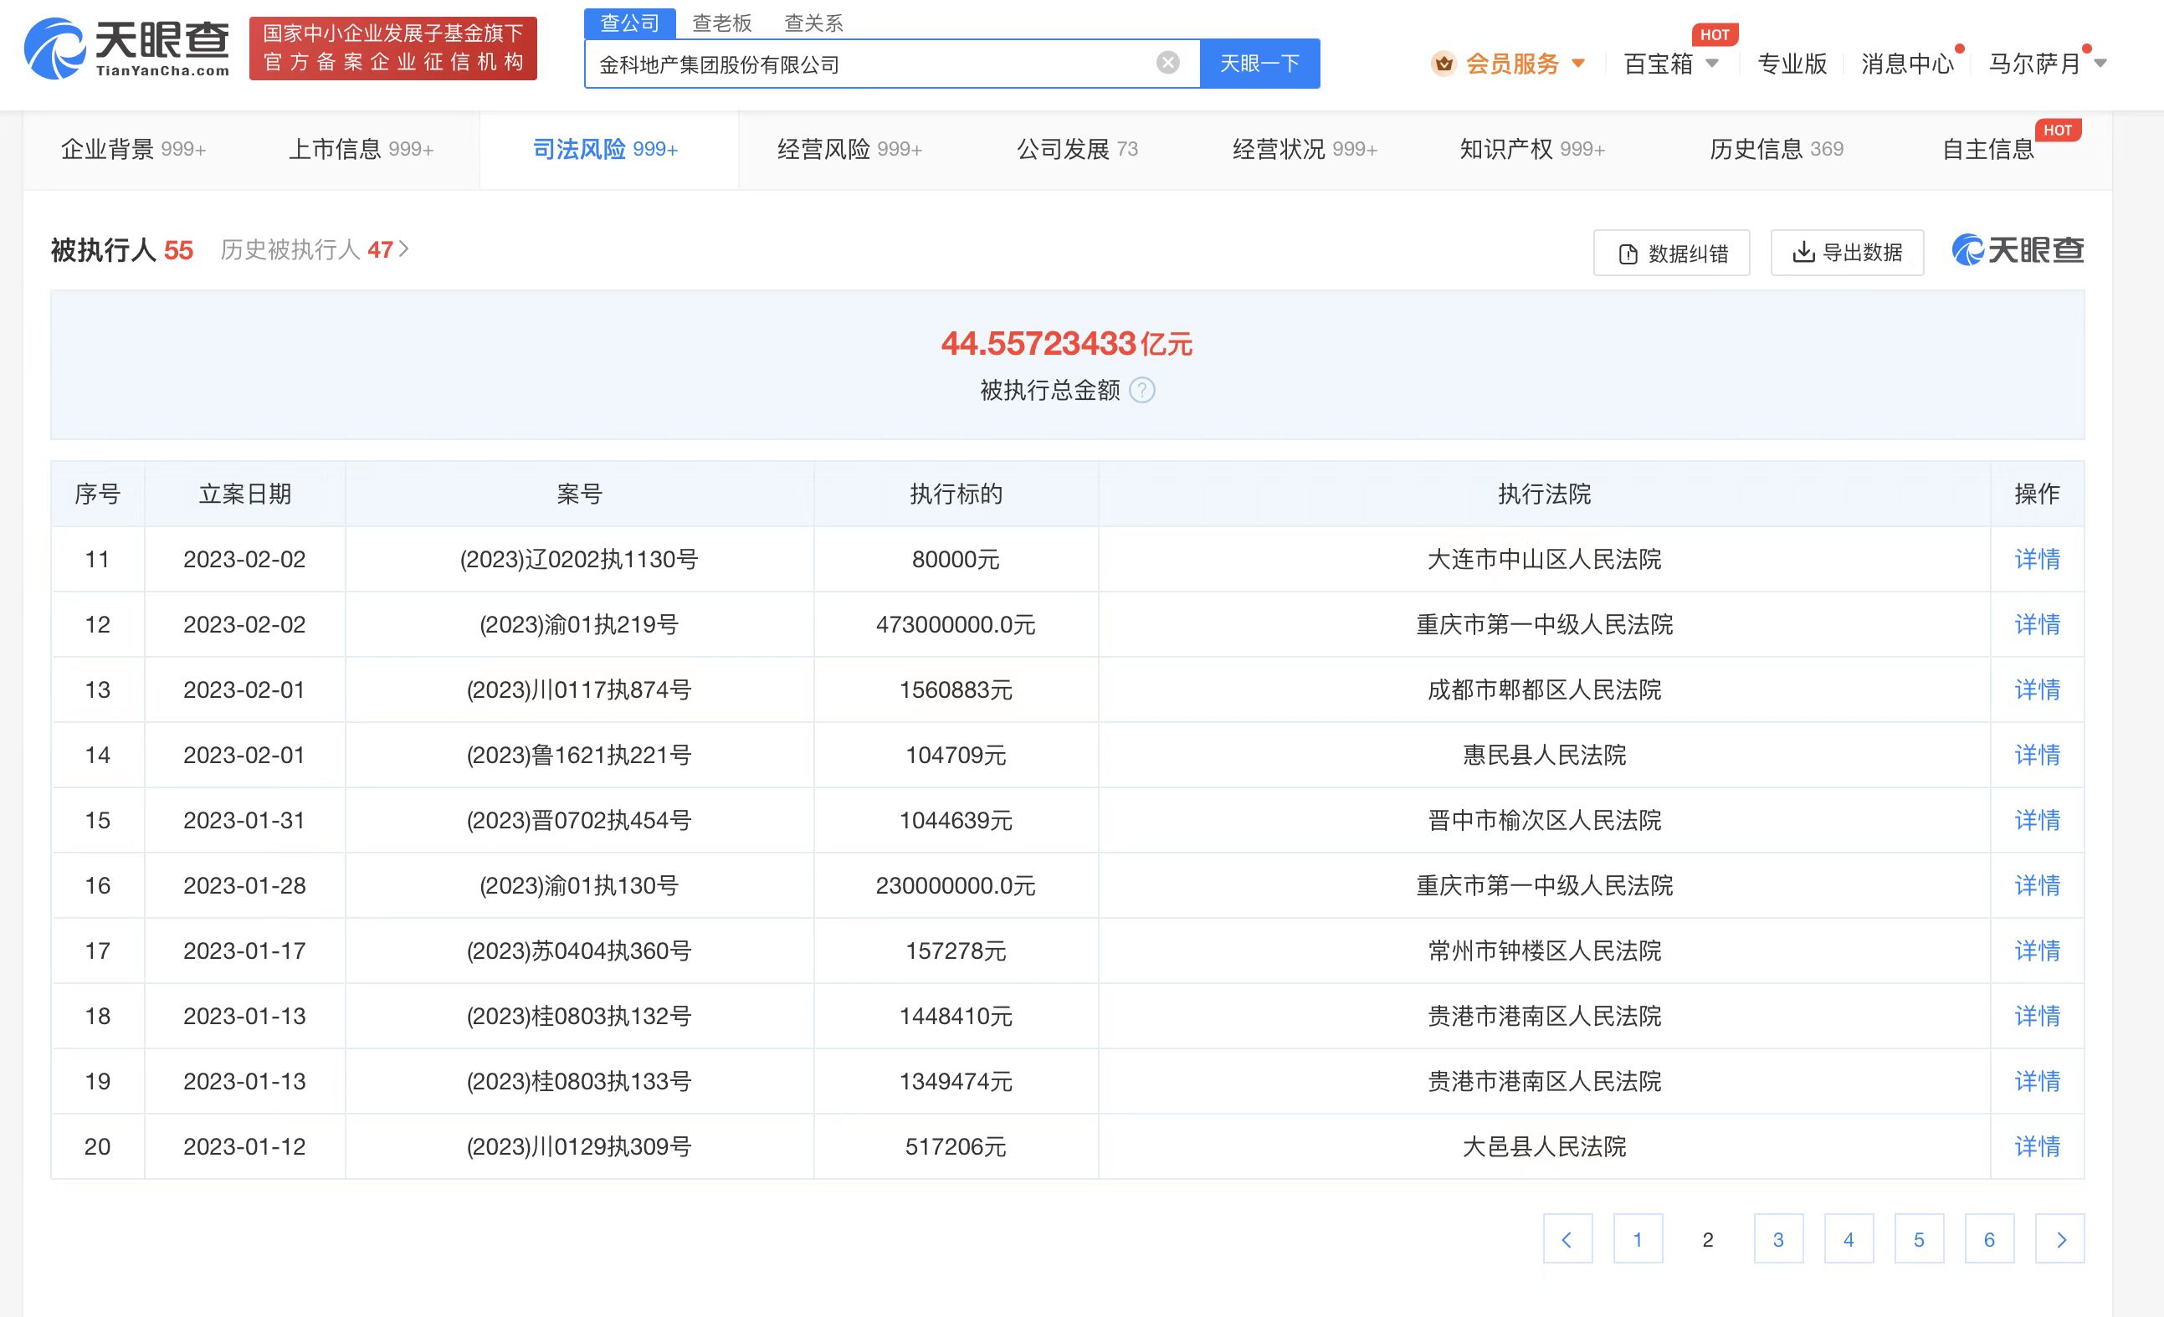Open 详情 for row 16
The height and width of the screenshot is (1317, 2164).
(x=2037, y=885)
